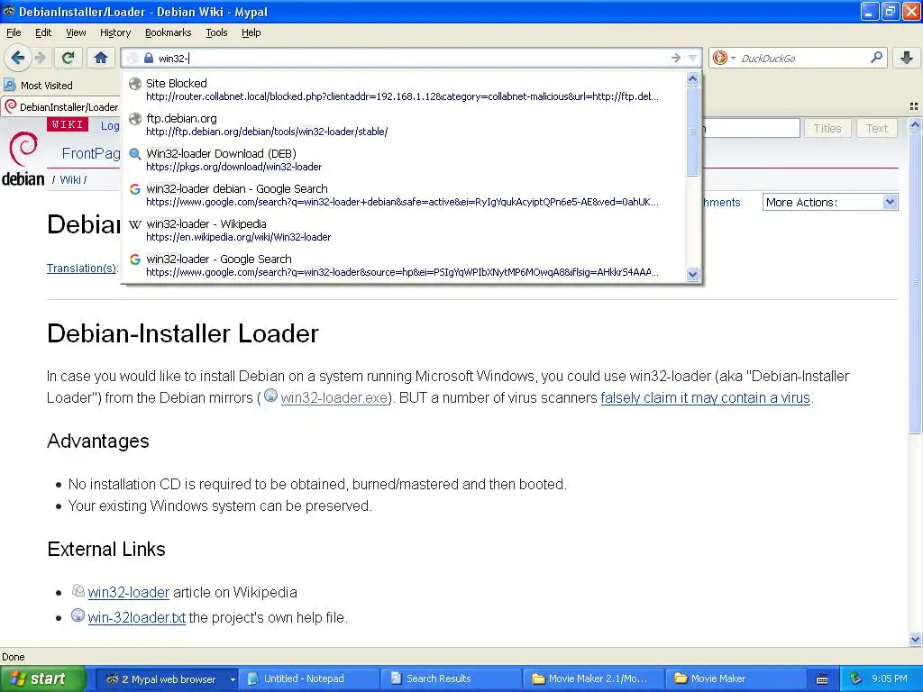Open the Help menu
Viewport: 923px width, 692px height.
pyautogui.click(x=251, y=32)
